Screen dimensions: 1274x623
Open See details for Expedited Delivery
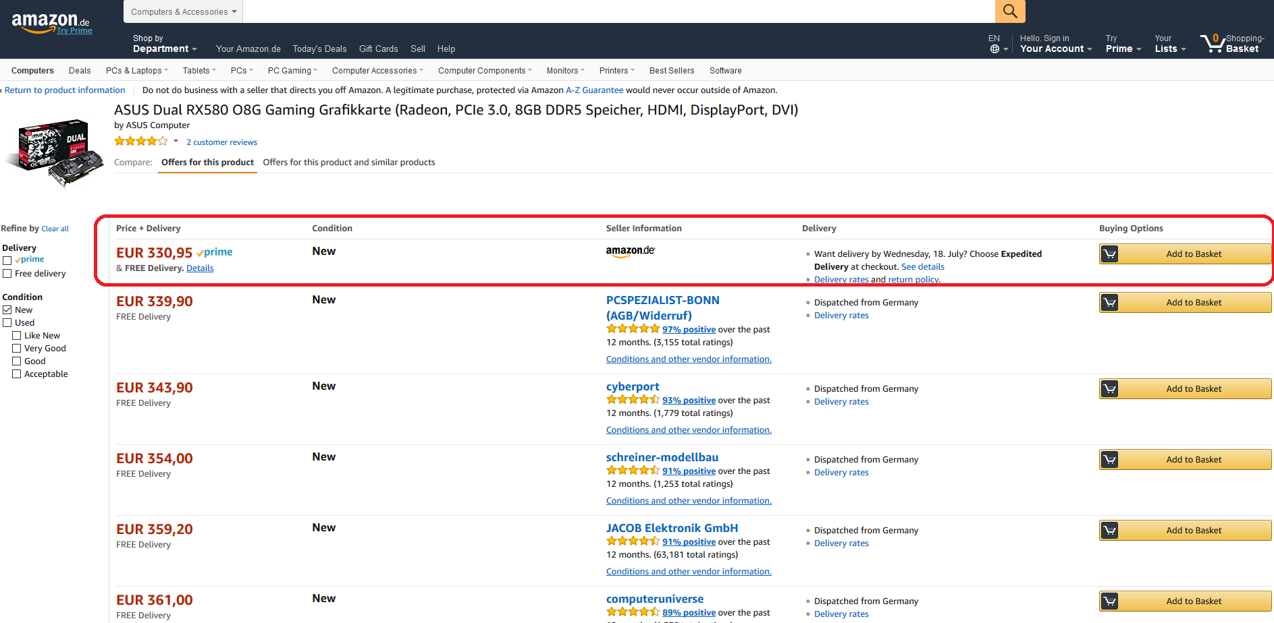click(x=923, y=267)
